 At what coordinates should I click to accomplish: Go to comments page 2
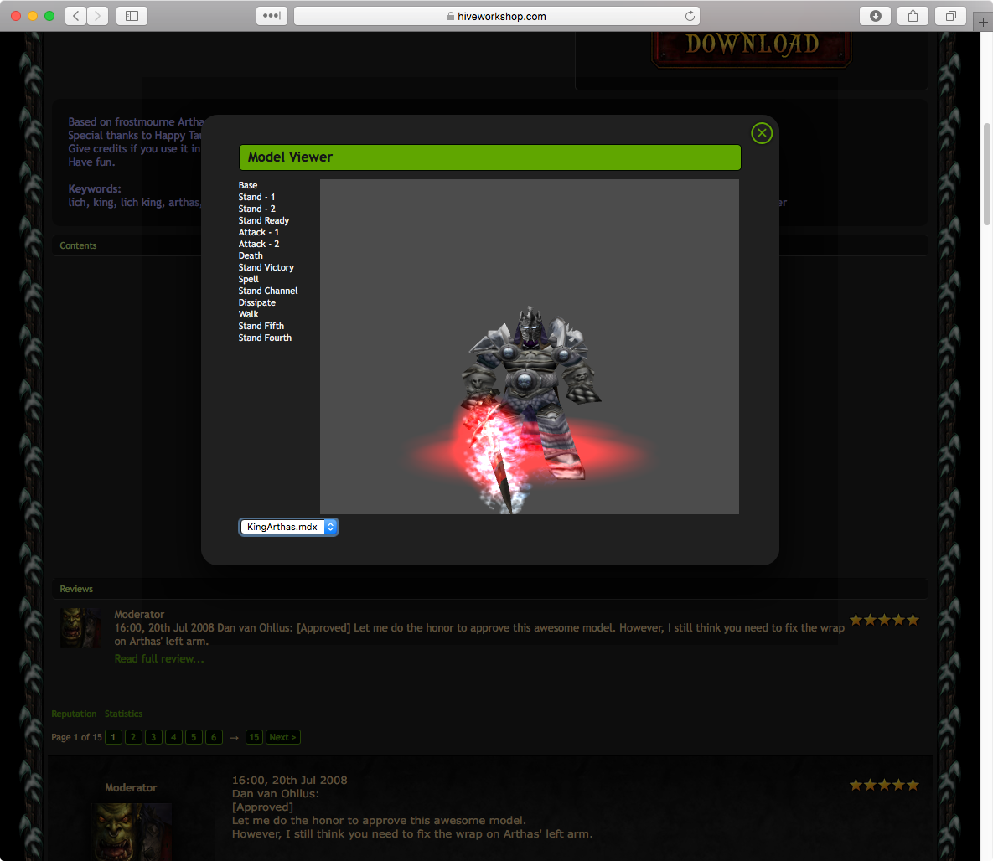point(133,737)
